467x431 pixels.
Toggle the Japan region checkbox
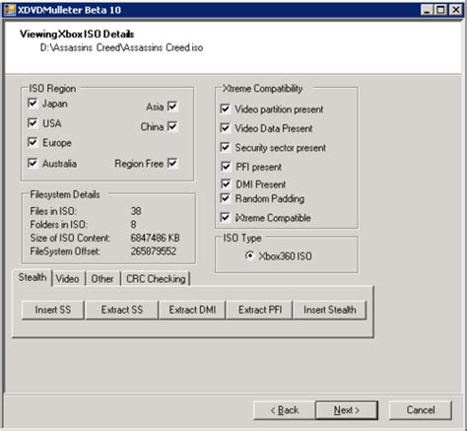[33, 104]
